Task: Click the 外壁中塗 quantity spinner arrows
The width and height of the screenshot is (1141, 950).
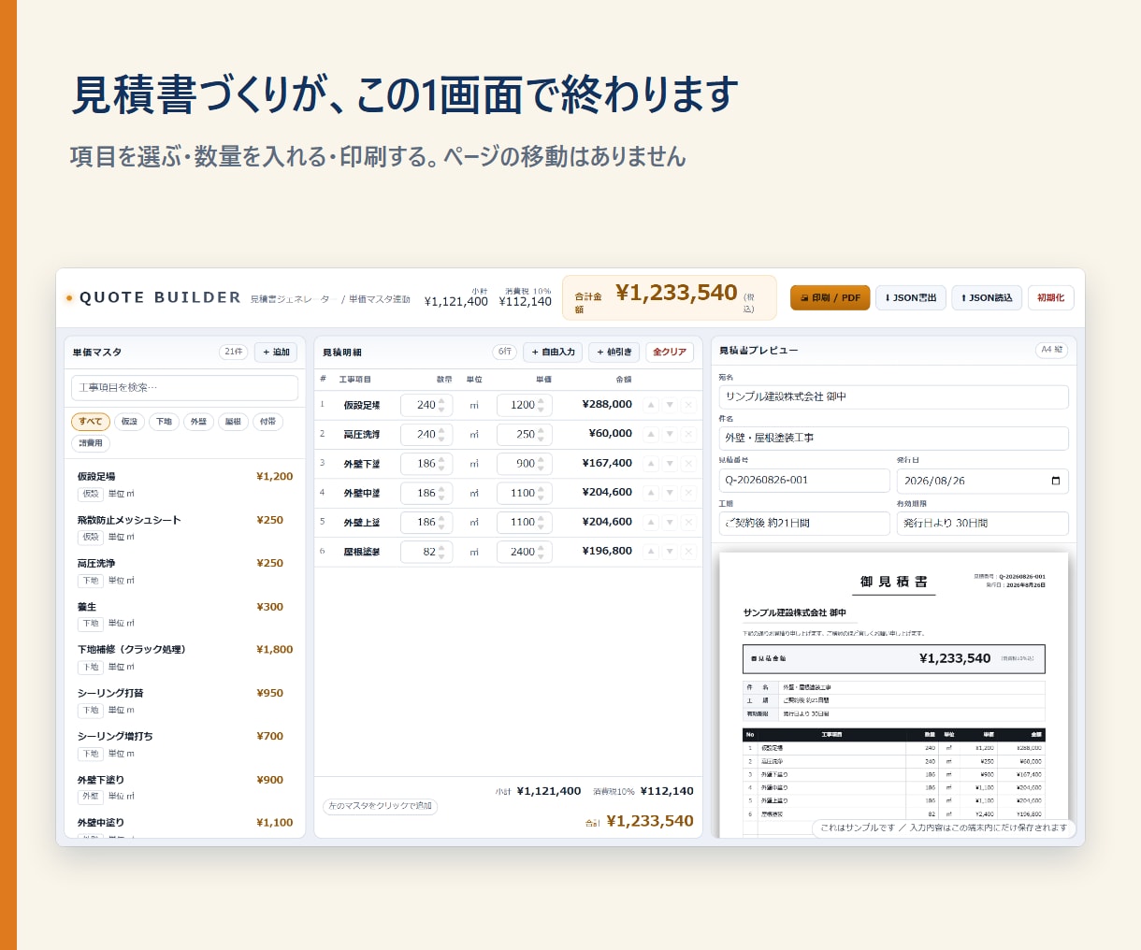Action: (x=442, y=494)
